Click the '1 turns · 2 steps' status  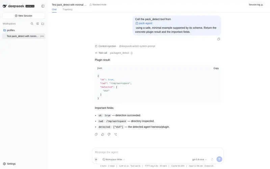pyautogui.click(x=107, y=166)
